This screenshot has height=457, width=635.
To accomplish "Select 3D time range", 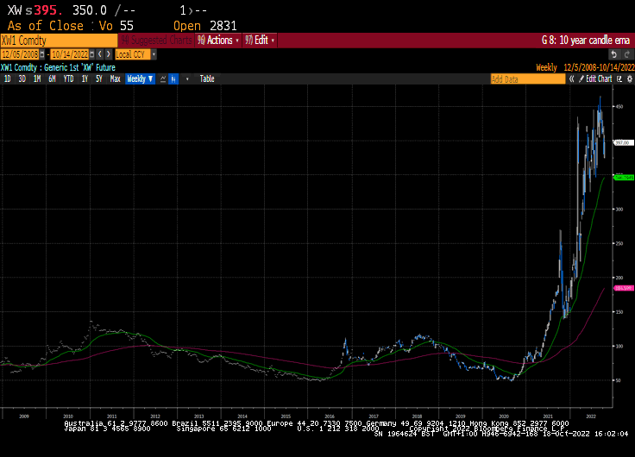I will coord(22,79).
